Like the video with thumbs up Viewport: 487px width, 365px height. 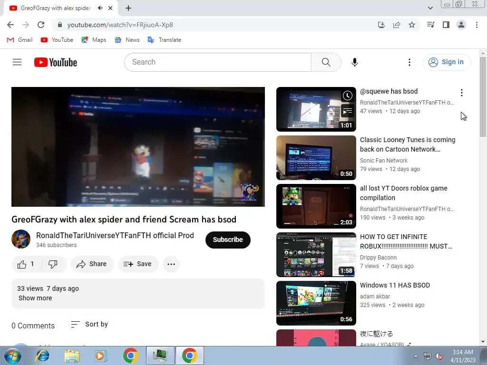tap(27, 264)
